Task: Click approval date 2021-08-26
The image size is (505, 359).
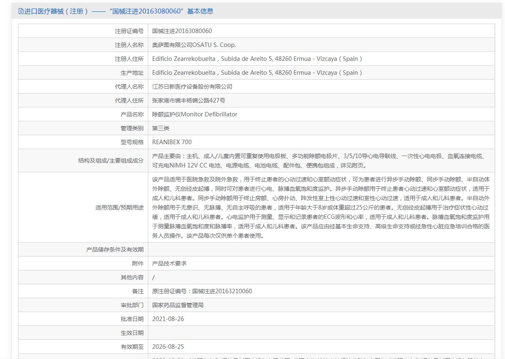Action: (168, 319)
